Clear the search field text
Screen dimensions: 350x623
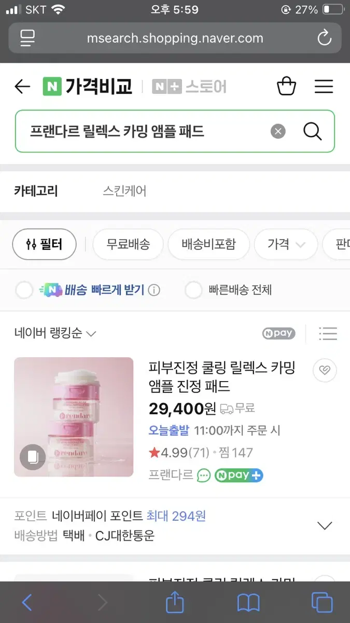click(278, 131)
